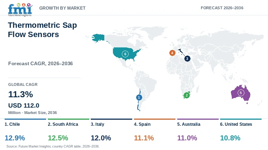This screenshot has width=268, height=150.
Task: Click the "USD 112.0" market size value
Action: [x=24, y=105]
